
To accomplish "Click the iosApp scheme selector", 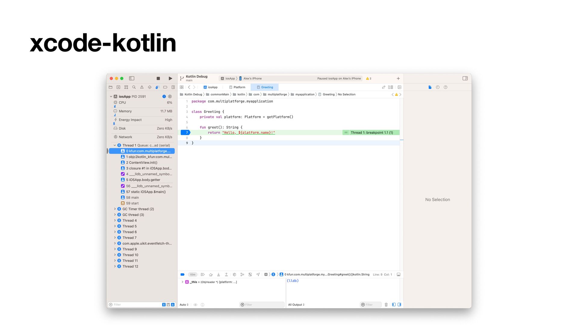I will click(x=228, y=79).
